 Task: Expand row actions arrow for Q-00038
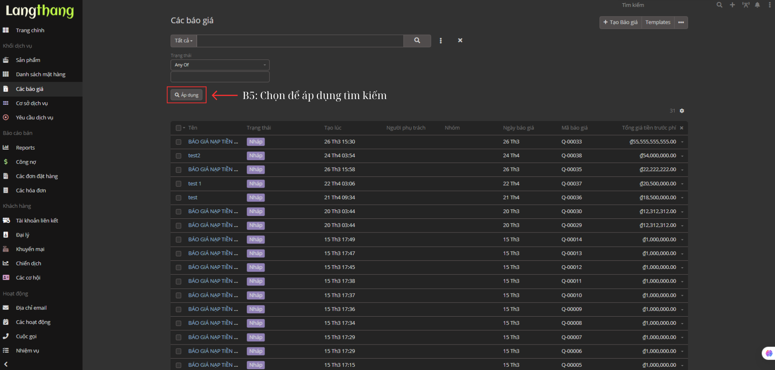[682, 156]
